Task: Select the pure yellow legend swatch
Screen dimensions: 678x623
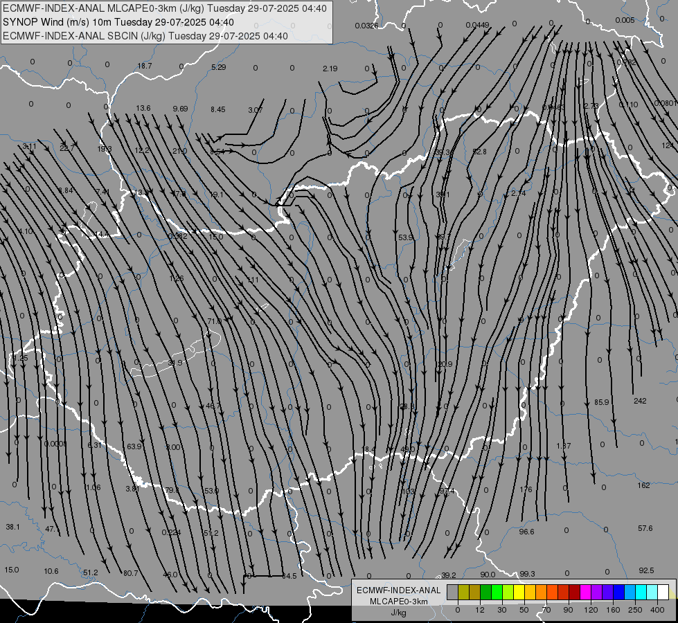Action: 519,592
